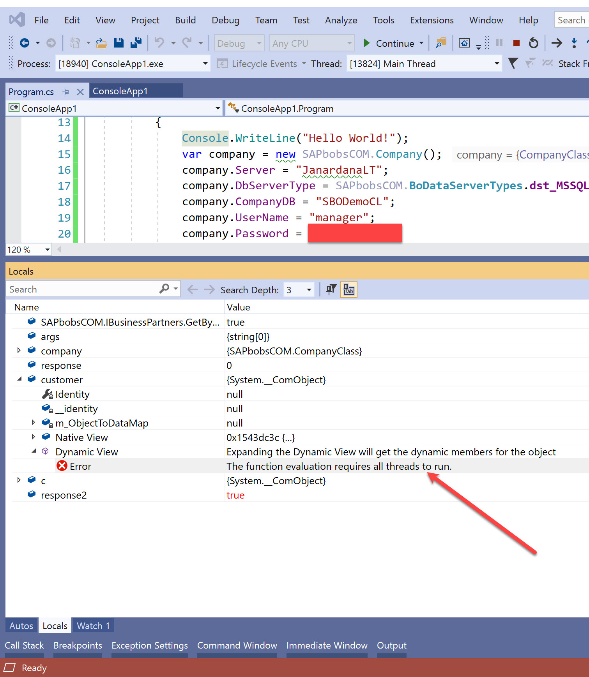589x677 pixels.
Task: Click the Undo arrow icon
Action: point(159,43)
